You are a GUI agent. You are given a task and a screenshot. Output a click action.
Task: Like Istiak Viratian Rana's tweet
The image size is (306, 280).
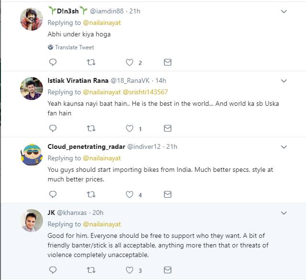pos(129,128)
